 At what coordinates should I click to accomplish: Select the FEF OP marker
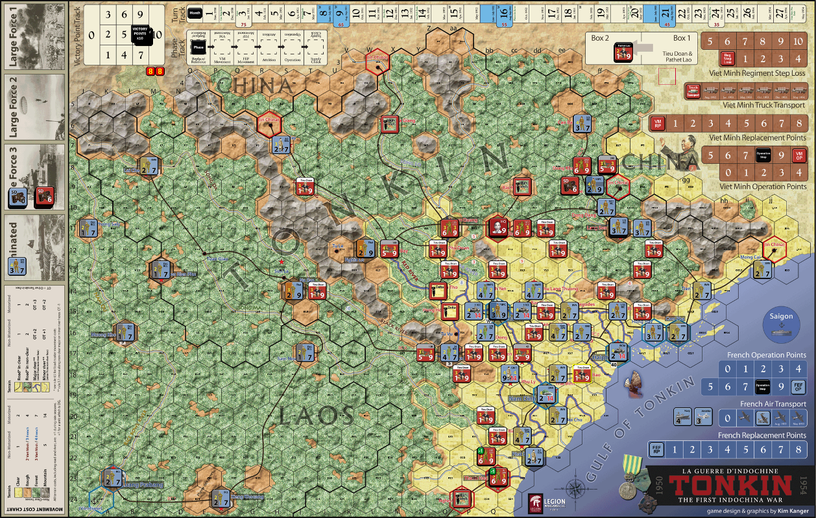tap(799, 387)
